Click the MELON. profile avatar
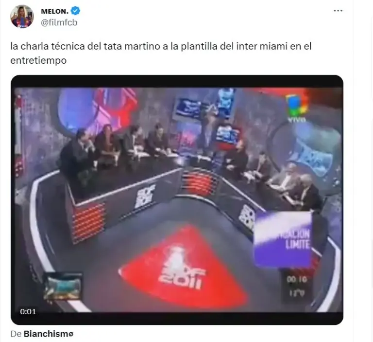373x342 pixels. click(x=22, y=17)
